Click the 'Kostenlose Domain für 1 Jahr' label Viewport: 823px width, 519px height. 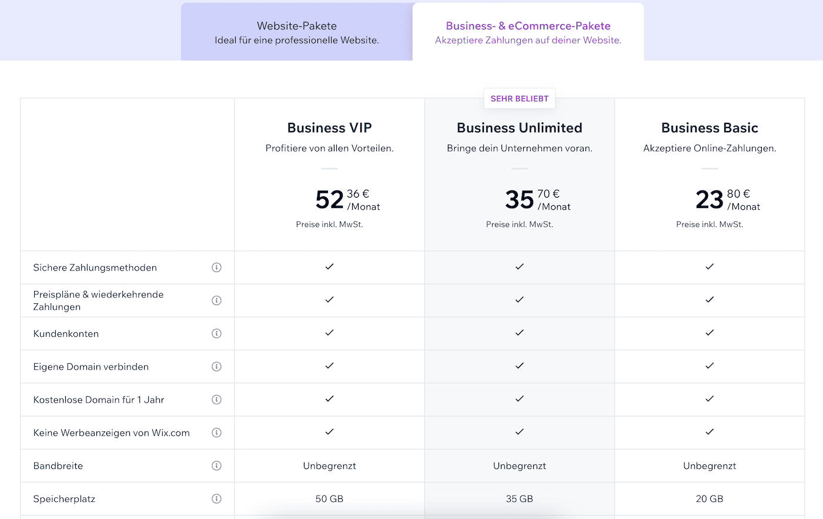pyautogui.click(x=99, y=400)
